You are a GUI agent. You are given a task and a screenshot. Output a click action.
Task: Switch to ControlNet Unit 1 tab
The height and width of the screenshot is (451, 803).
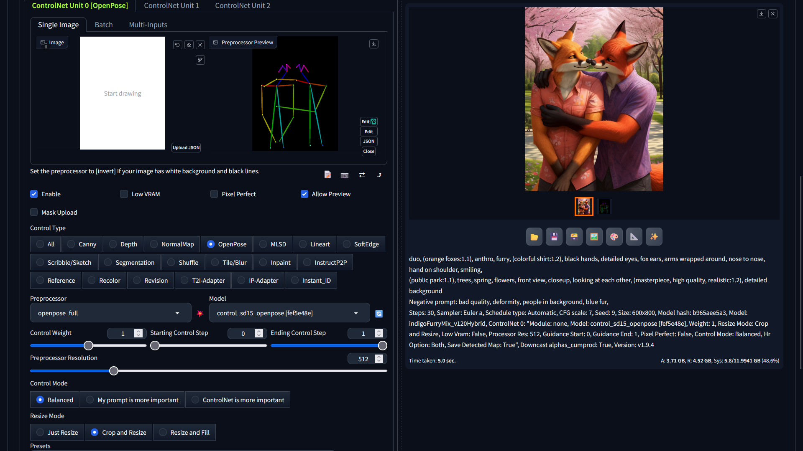click(171, 5)
